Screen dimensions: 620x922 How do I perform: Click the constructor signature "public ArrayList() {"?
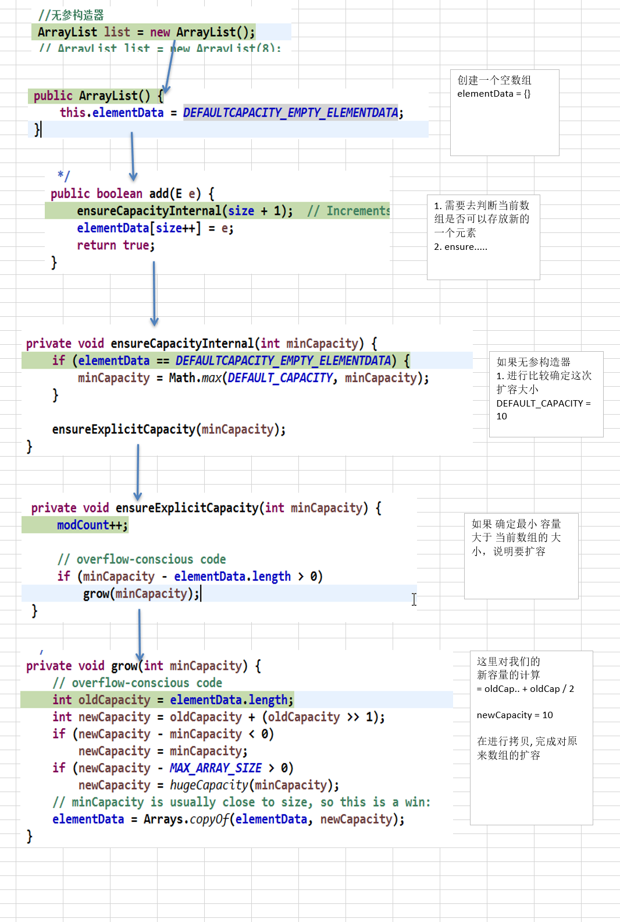tap(98, 96)
